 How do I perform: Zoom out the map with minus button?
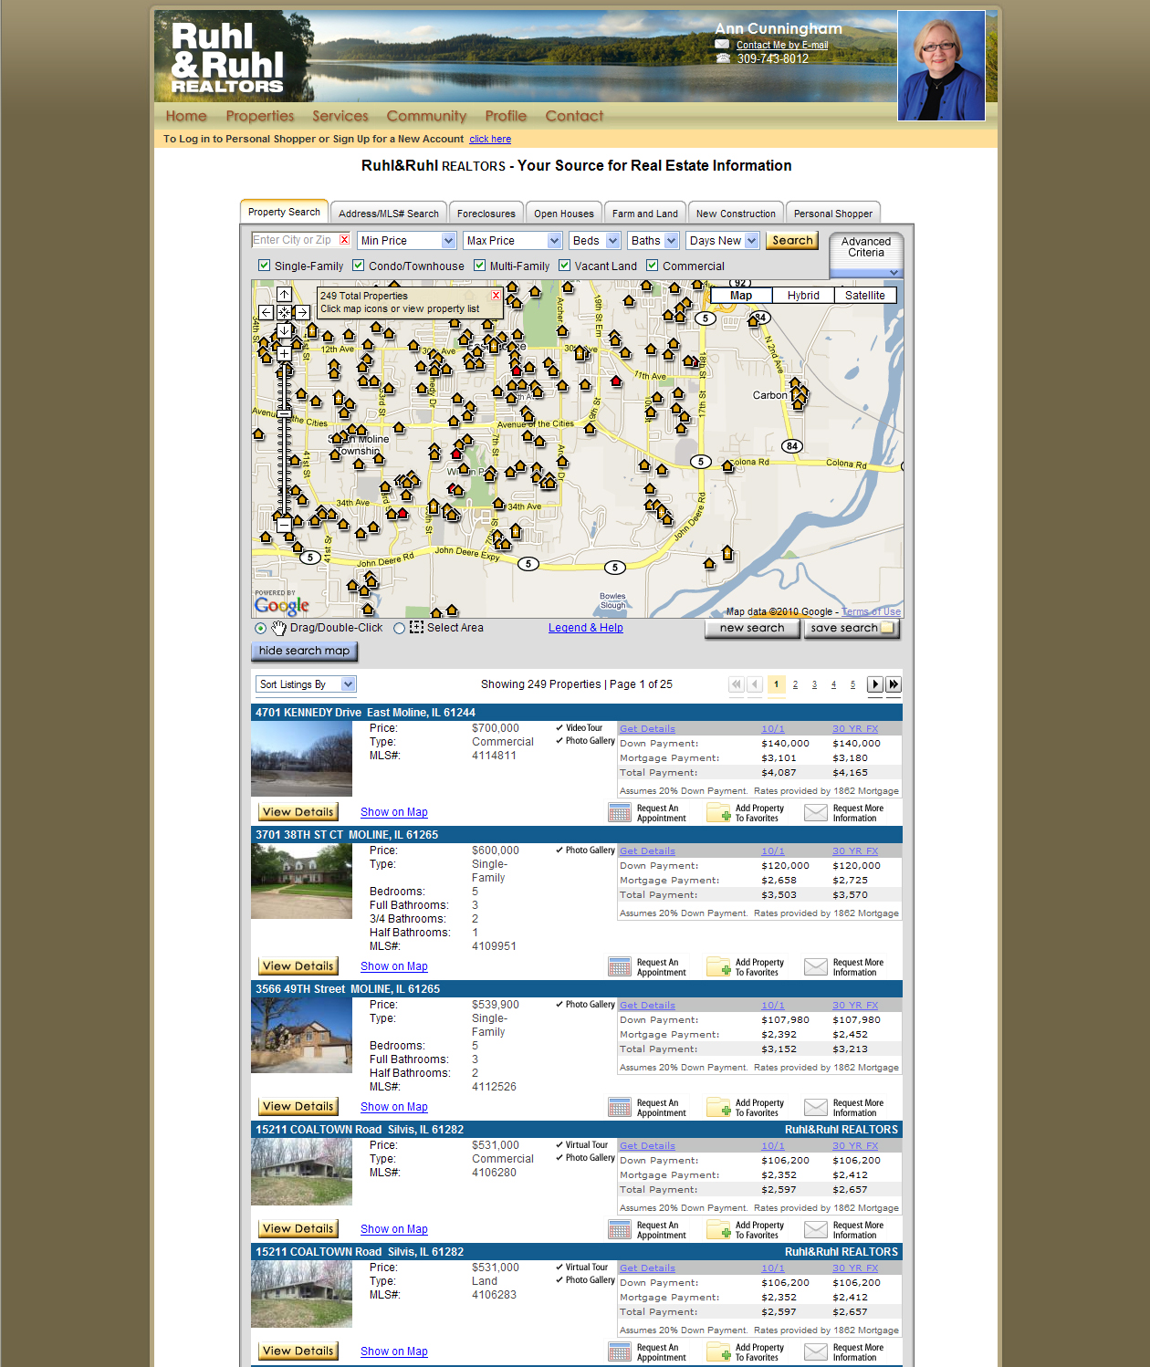click(285, 525)
